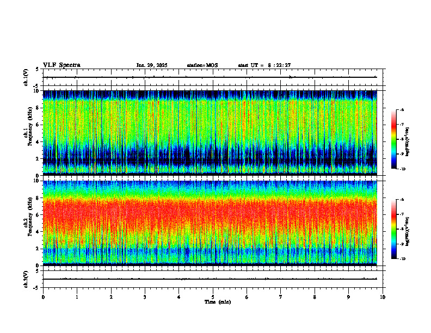Click the "ch.3(V)" waveform axis label
This screenshot has height=333, width=431.
click(x=26, y=280)
